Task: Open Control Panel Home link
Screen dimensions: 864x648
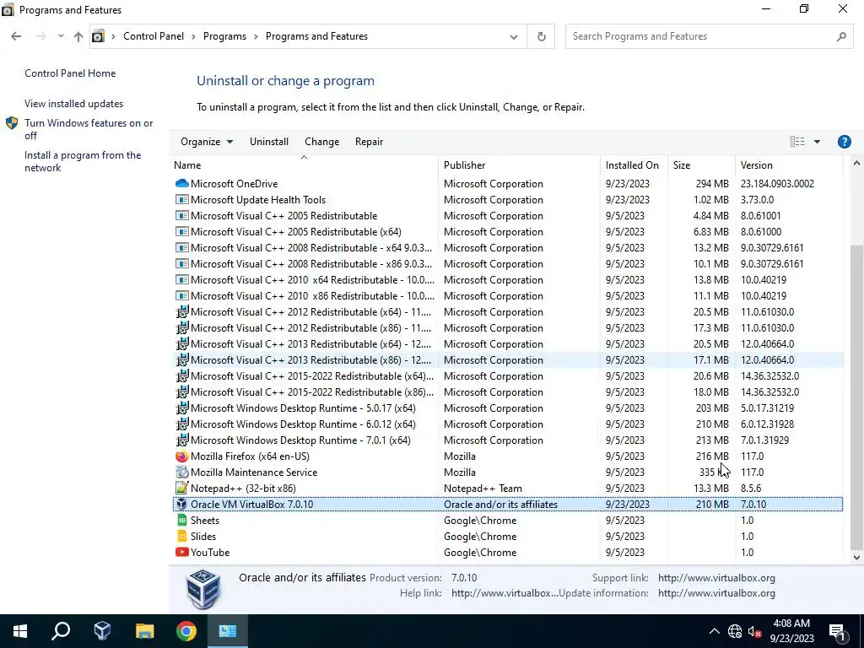Action: [x=70, y=73]
